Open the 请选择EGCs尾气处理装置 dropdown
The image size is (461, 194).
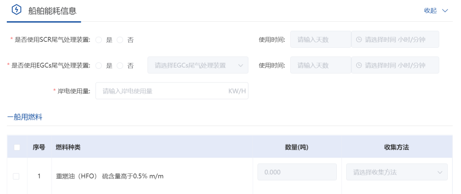coord(198,65)
